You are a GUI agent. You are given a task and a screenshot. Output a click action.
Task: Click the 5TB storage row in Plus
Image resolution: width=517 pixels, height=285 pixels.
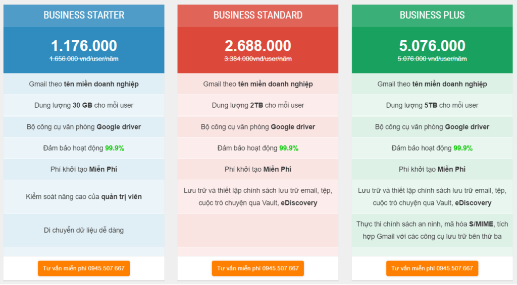click(x=432, y=105)
